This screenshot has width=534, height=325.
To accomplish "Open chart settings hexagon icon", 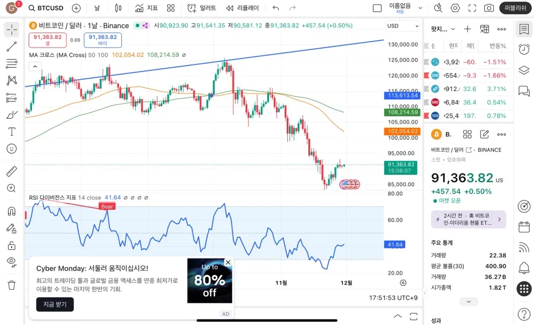I will 456,8.
